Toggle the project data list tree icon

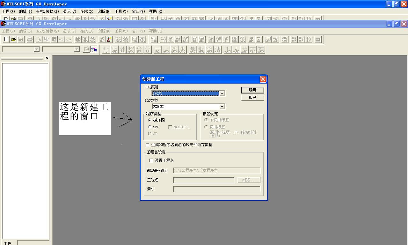[x=94, y=49]
